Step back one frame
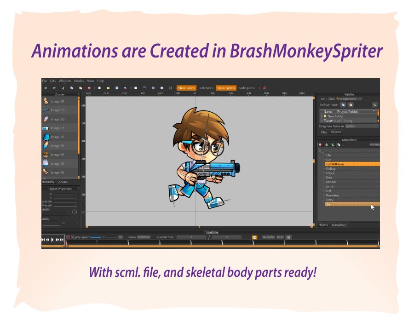This screenshot has height=322, width=414. (47, 240)
